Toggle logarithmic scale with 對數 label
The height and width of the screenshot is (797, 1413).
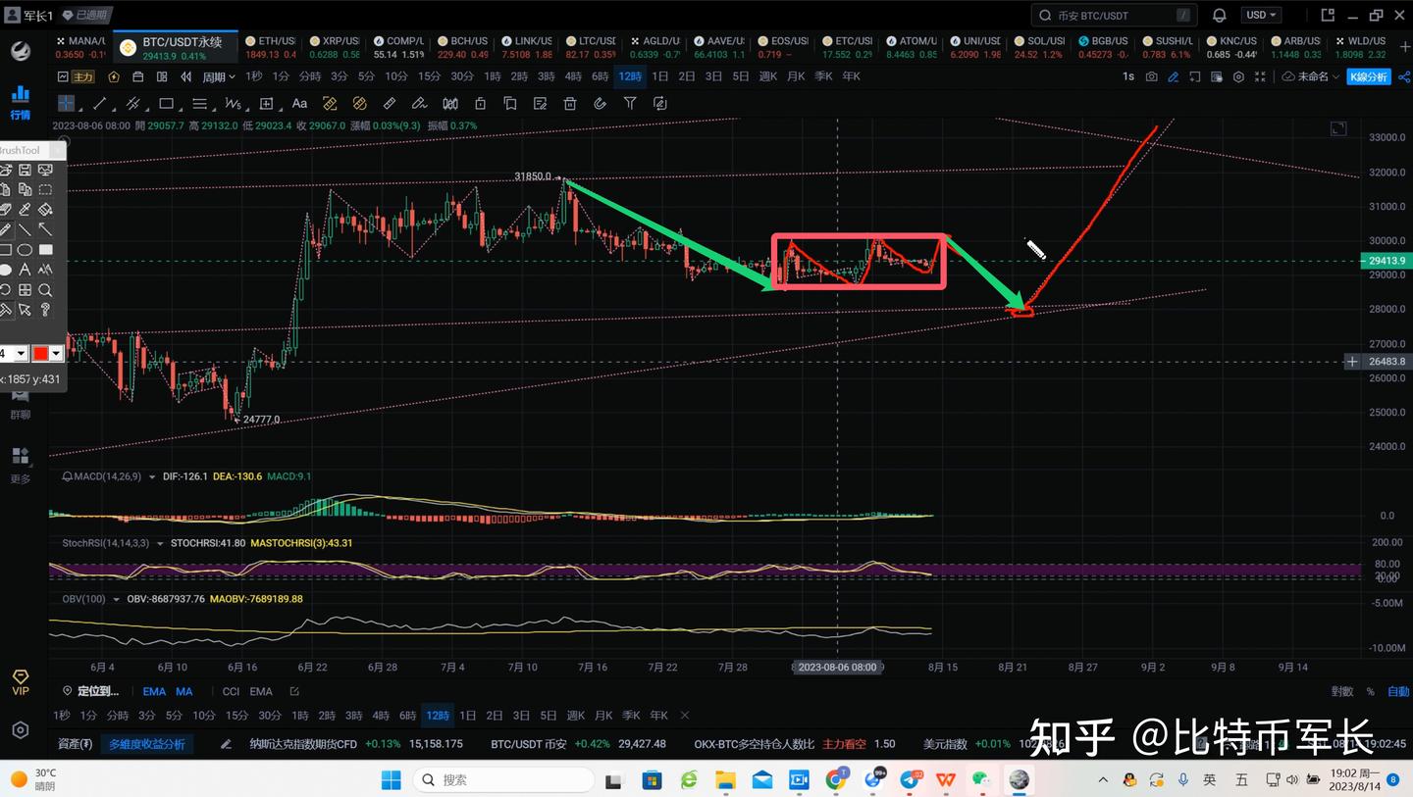tap(1341, 690)
